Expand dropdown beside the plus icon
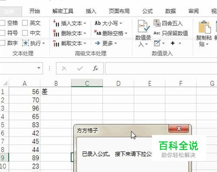The height and width of the screenshot is (172, 217). 180,43
